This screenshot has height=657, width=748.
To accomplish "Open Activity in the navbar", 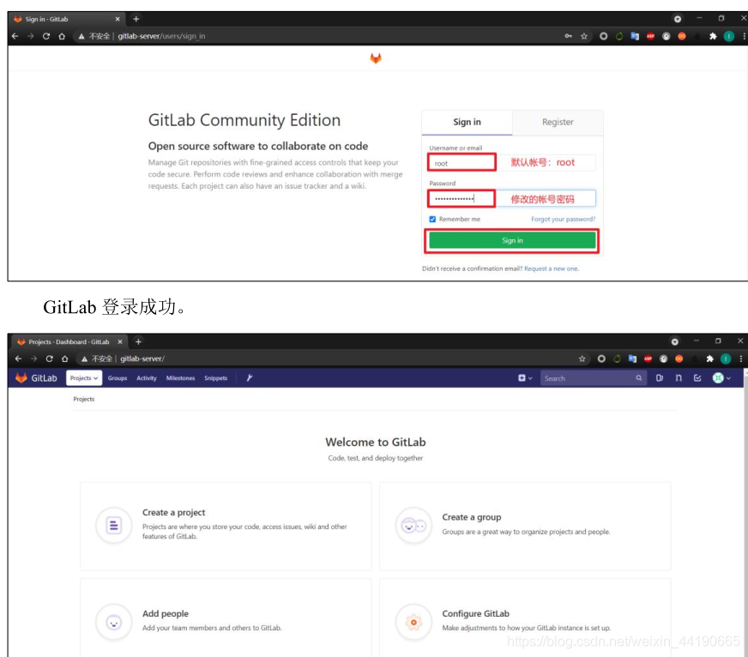I will 147,378.
